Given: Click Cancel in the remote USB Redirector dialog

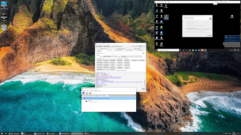Looking at the screenshot, I should (x=209, y=36).
